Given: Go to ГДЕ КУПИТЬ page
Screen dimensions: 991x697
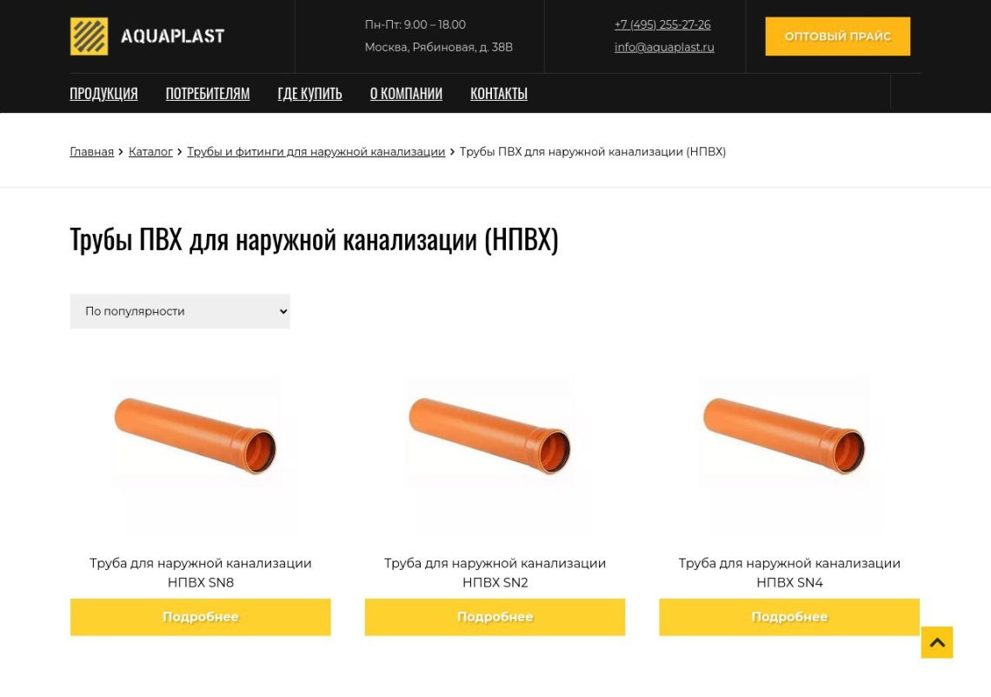Looking at the screenshot, I should point(309,94).
